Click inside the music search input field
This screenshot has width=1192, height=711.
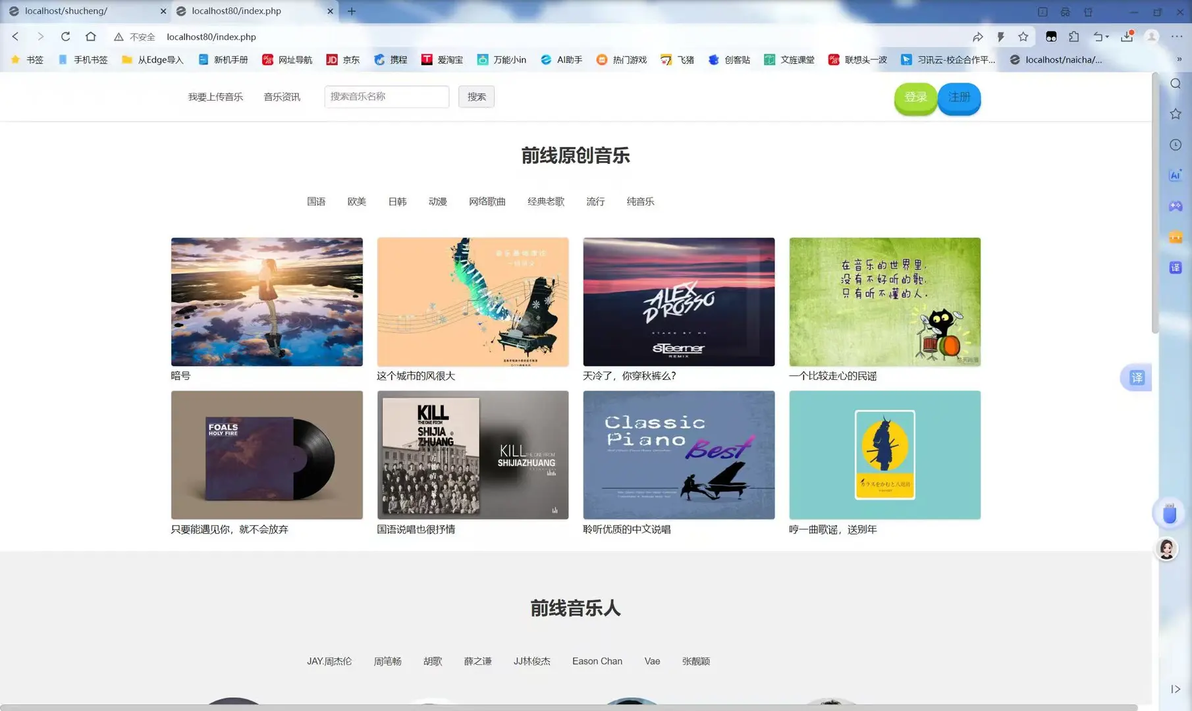pos(386,97)
